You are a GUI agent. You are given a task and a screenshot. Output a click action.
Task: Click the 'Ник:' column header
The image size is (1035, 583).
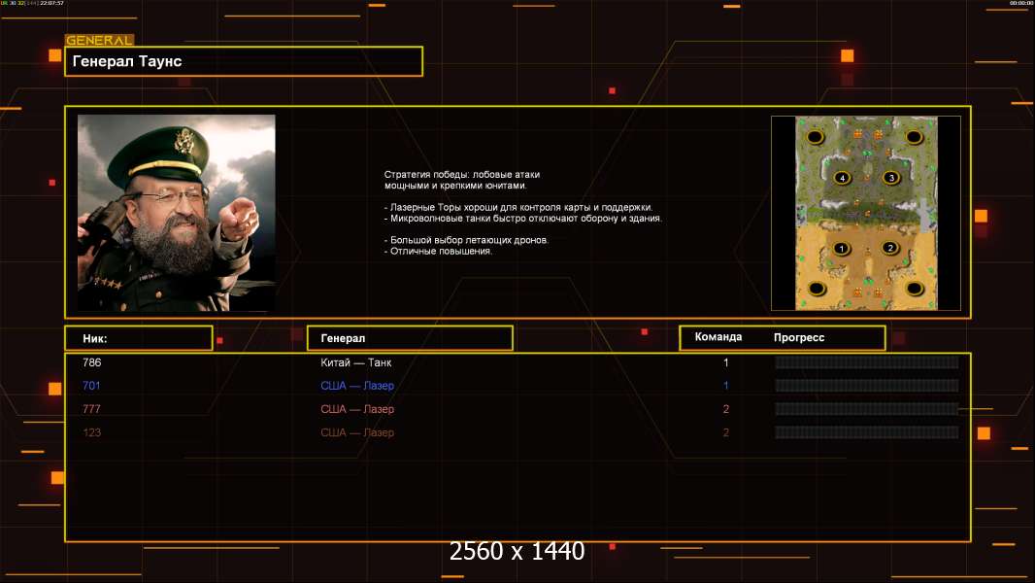tap(139, 338)
